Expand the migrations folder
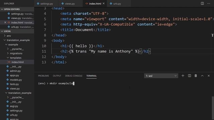214x120 pixels. (17, 53)
